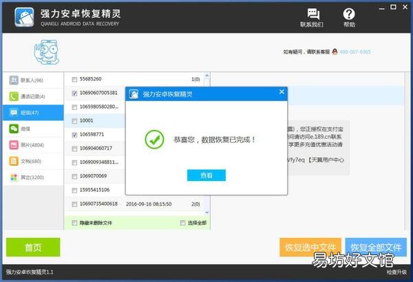
Task: Select the documents icon 文档(680)
Action: (x=14, y=161)
